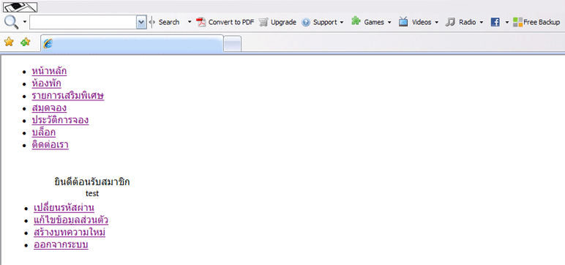Expand the Games dropdown arrow

(x=389, y=23)
